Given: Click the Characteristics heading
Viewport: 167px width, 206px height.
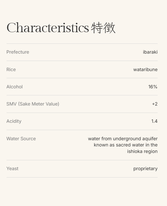Looking at the screenshot, I should tap(61, 28).
